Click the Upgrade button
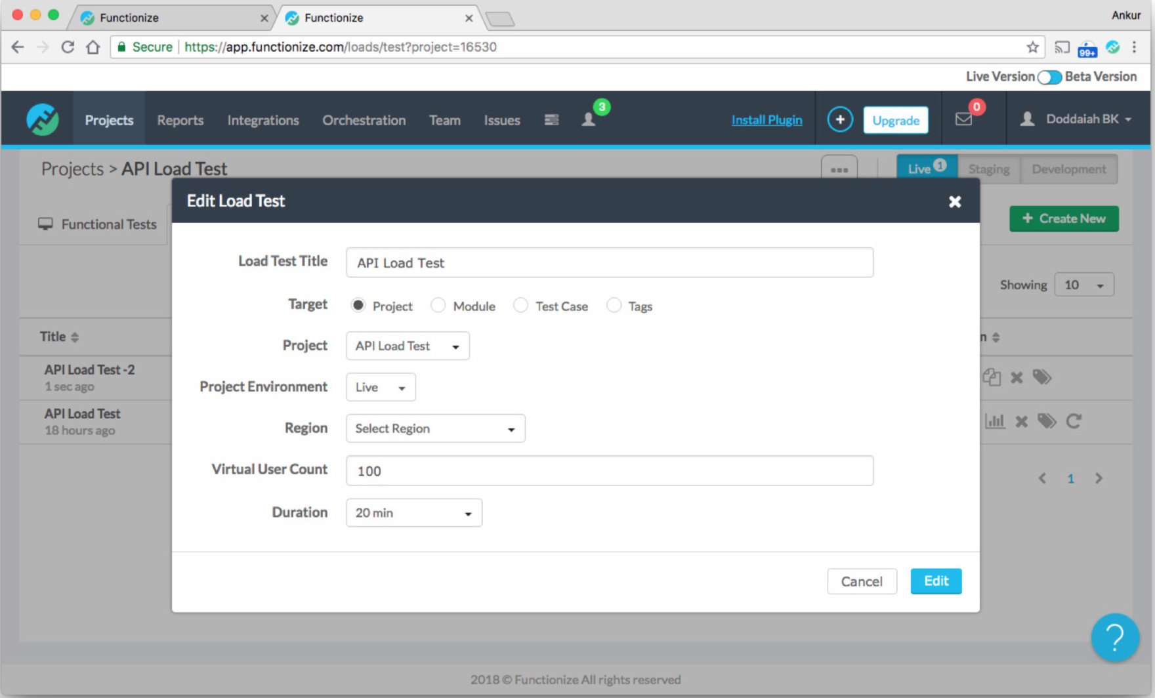Image resolution: width=1155 pixels, height=698 pixels. 896,120
